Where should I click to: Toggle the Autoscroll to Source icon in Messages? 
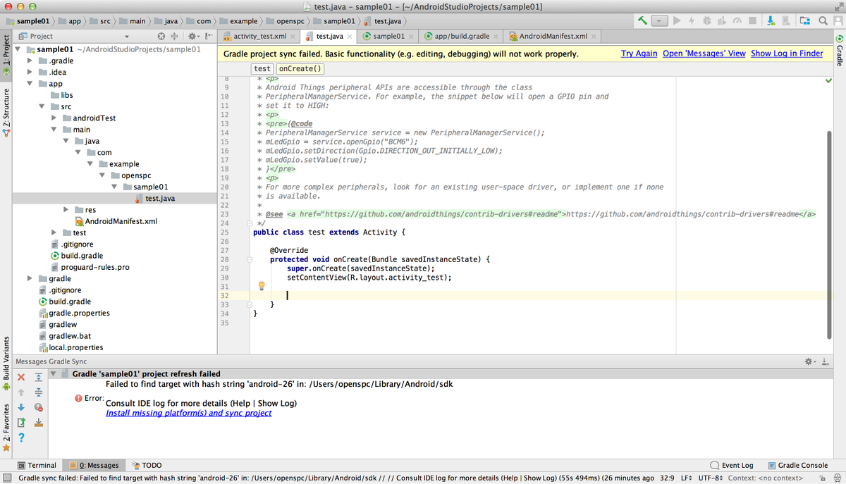coord(39,423)
